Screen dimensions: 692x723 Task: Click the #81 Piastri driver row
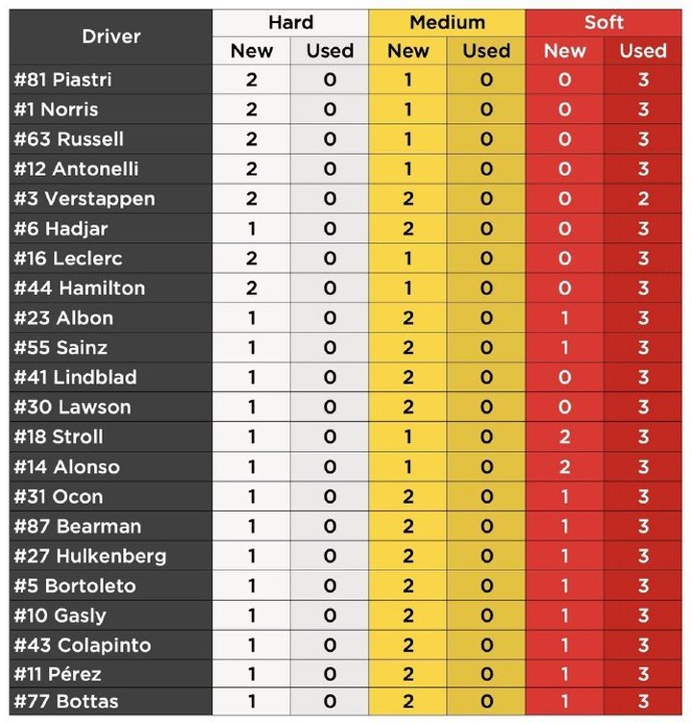pos(346,80)
